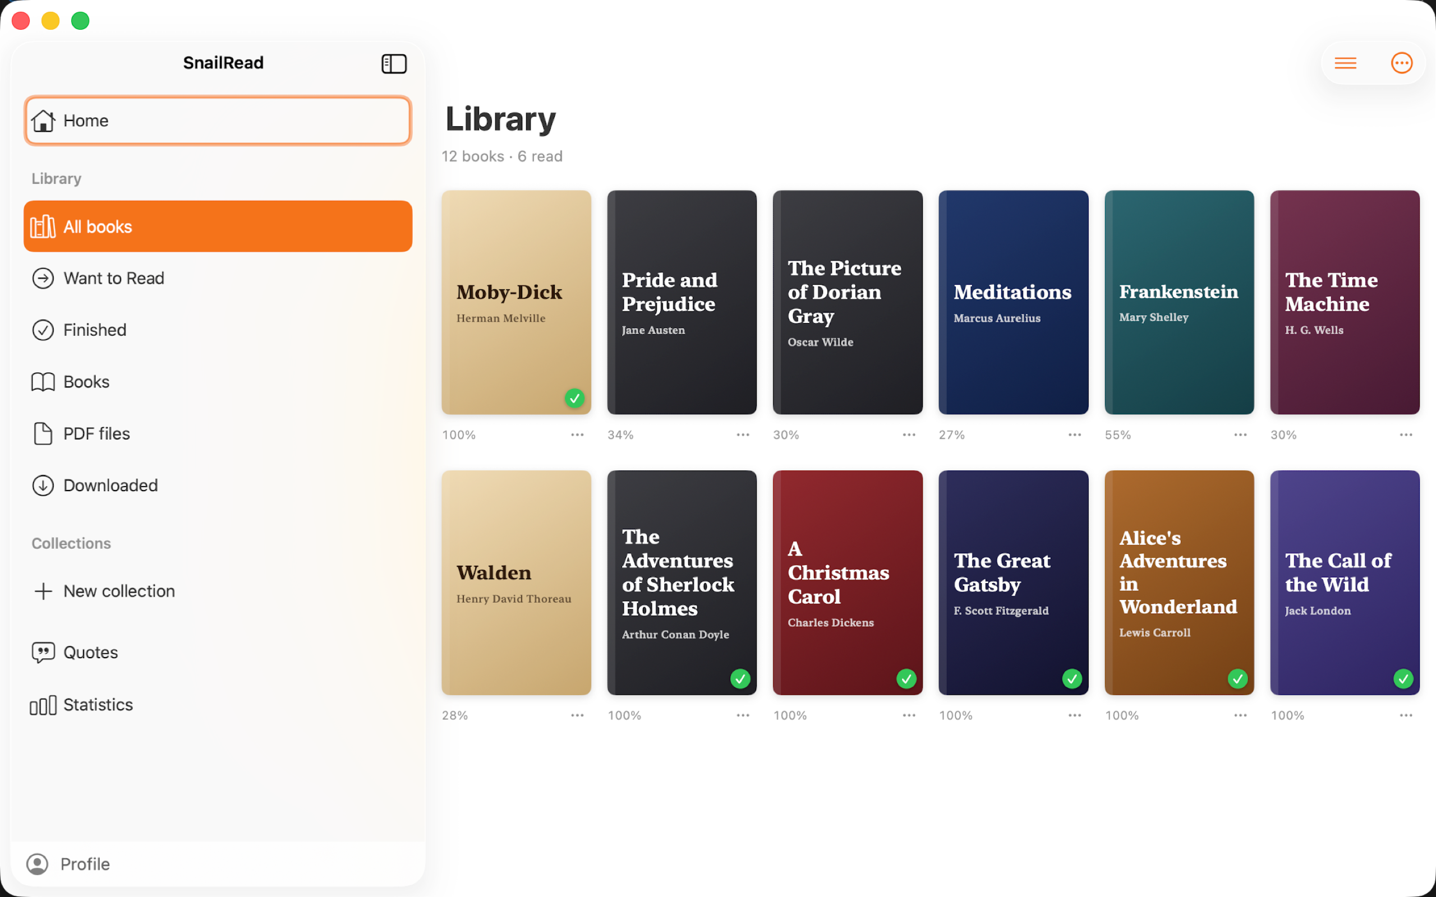Open The Call of the Wild cover

[1345, 582]
